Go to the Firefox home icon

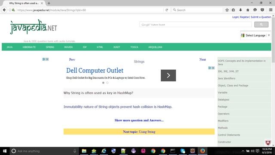point(247,10)
